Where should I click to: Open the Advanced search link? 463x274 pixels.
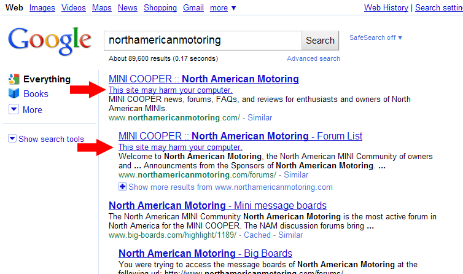(313, 59)
